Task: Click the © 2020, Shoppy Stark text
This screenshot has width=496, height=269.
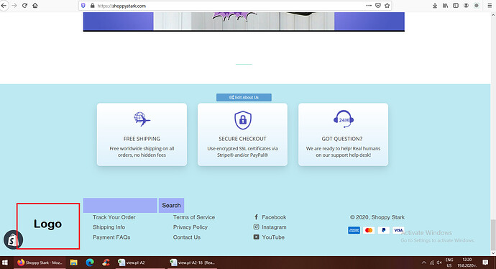Action: point(377,217)
